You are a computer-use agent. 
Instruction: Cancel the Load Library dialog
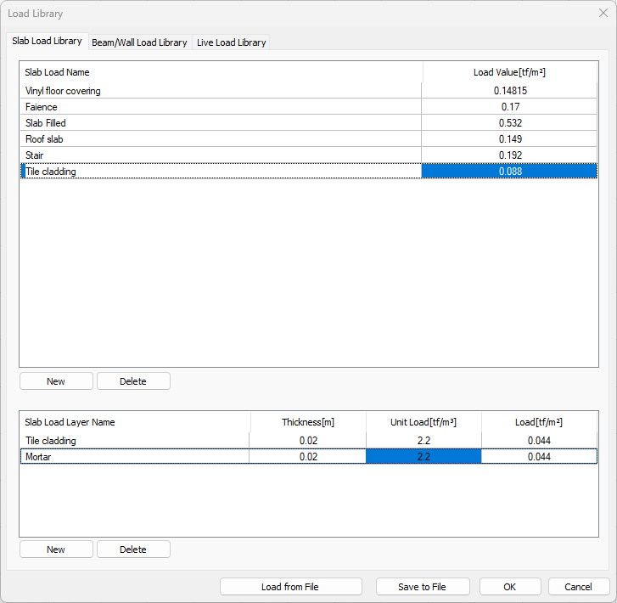coord(578,587)
